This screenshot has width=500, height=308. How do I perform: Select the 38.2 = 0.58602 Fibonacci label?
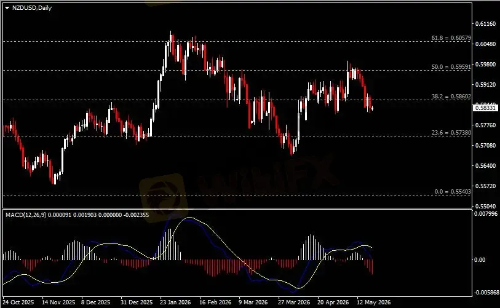tap(451, 97)
